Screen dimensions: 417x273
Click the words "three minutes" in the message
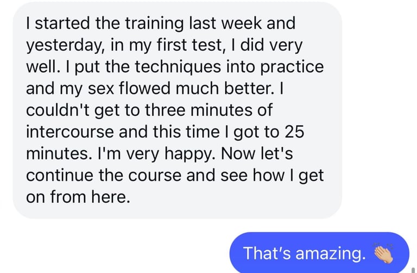(201, 111)
